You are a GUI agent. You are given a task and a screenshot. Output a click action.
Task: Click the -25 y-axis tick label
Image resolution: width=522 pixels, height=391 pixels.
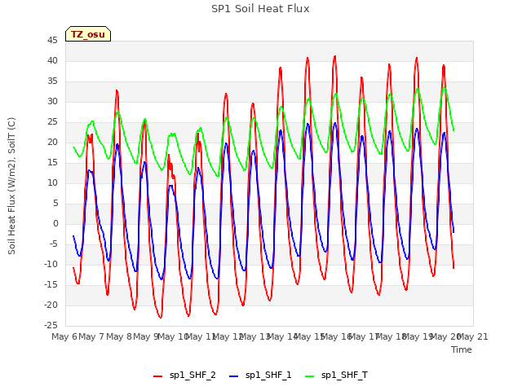click(51, 325)
